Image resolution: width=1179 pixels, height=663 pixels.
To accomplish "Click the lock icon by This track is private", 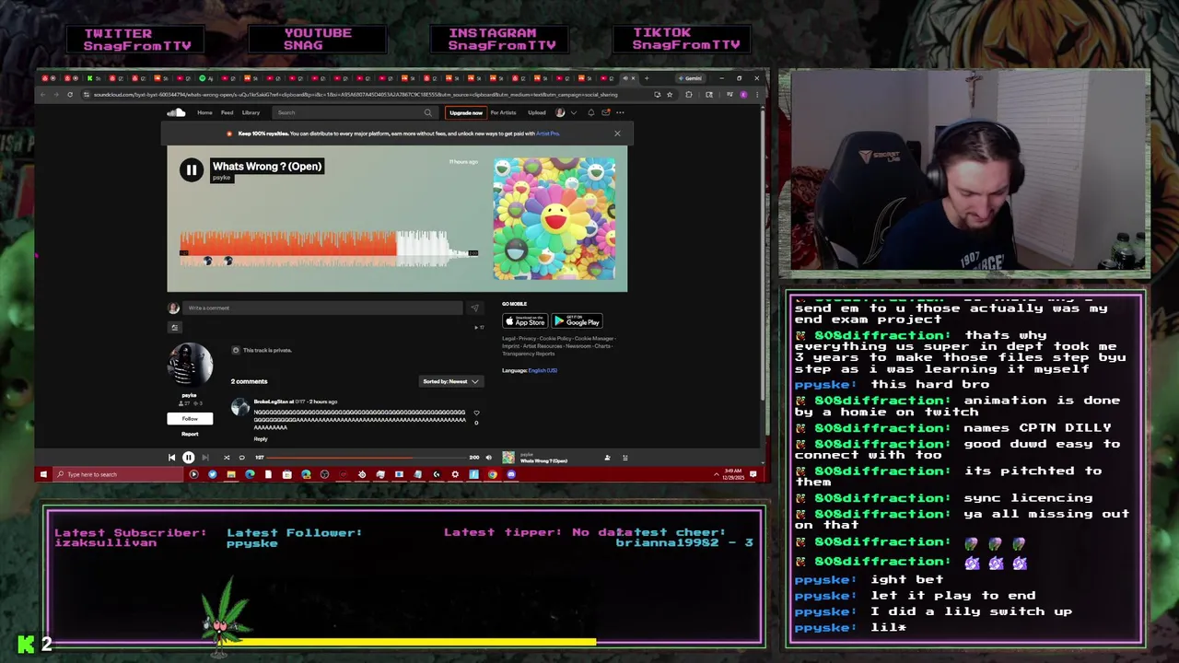I will (236, 350).
